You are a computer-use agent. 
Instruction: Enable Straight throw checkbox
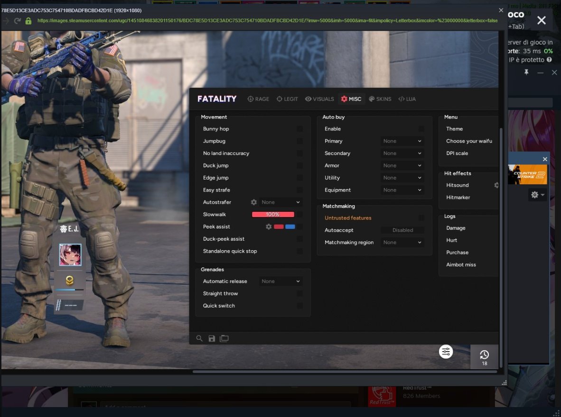[299, 294]
